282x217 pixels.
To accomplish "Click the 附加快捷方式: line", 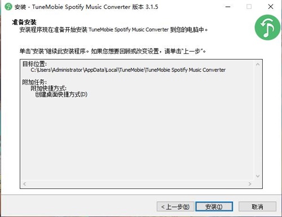I will (x=49, y=88).
